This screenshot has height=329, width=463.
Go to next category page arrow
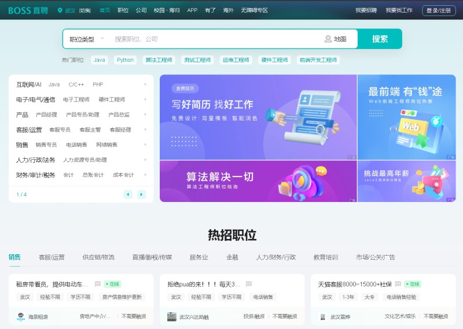click(141, 195)
